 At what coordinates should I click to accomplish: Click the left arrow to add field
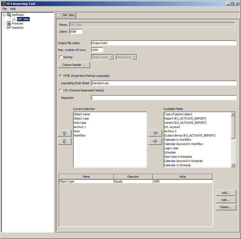pyautogui.click(x=155, y=133)
